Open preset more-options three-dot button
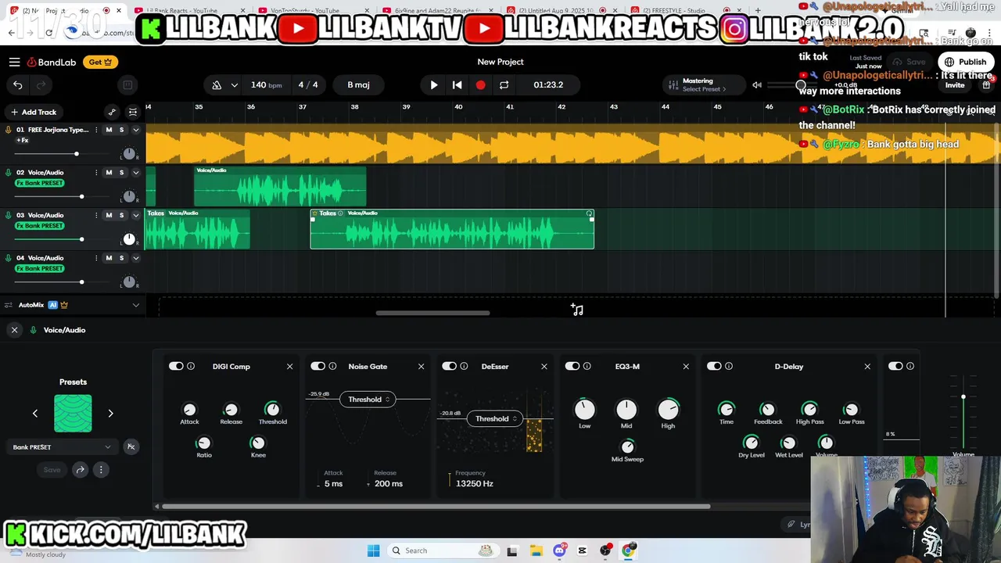 (x=101, y=470)
